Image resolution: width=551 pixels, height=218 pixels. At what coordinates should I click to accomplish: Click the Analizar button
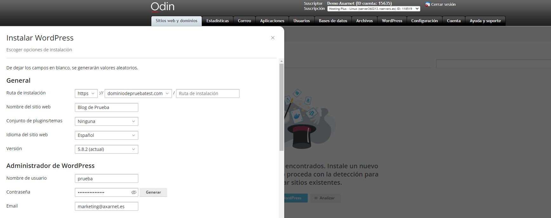coord(325,198)
